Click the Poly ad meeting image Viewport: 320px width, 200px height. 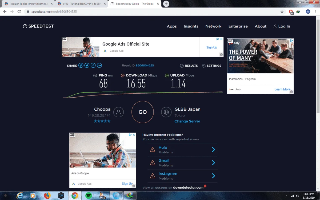tap(260, 56)
